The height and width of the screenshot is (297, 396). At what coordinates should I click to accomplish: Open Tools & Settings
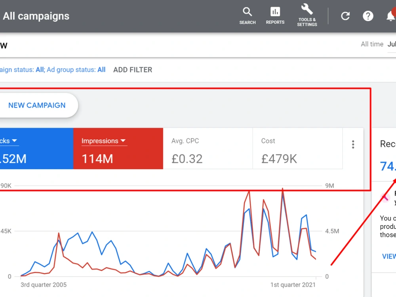coord(307,15)
